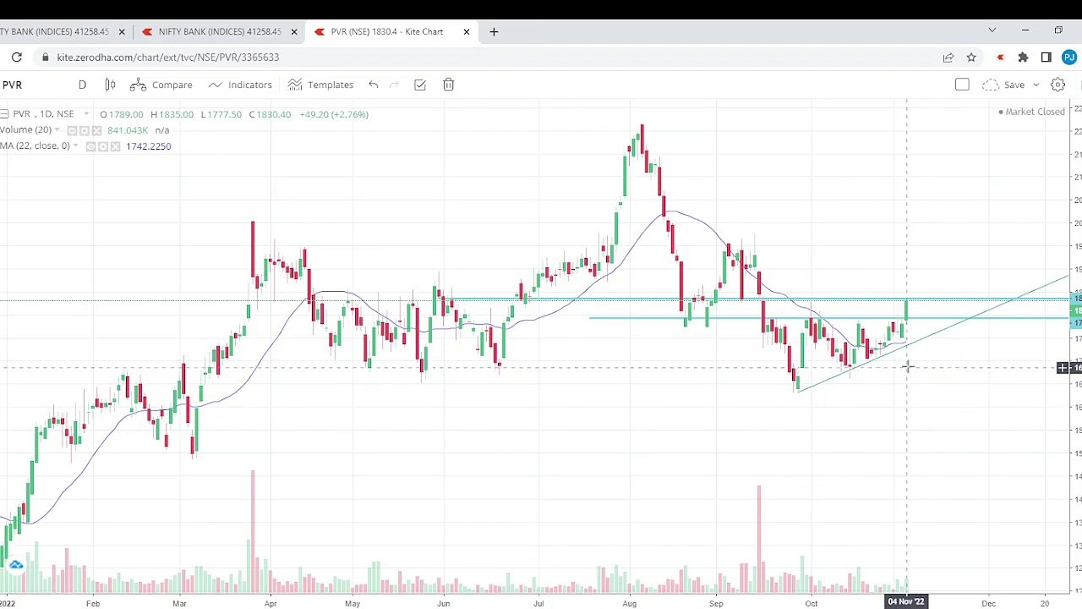Screen dimensions: 1082x609
Task: Click the Dec label on time axis
Action: [x=988, y=603]
